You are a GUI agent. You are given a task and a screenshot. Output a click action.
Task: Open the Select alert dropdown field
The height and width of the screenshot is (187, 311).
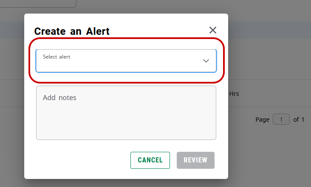pos(126,61)
